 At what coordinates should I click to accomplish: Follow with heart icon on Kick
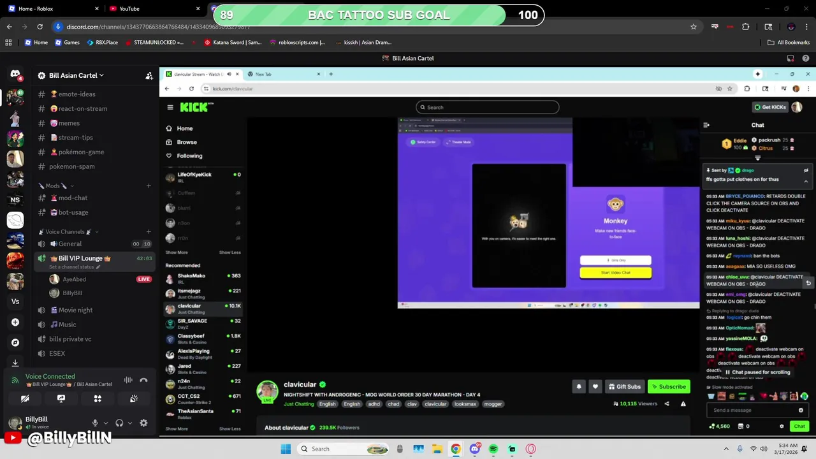595,386
